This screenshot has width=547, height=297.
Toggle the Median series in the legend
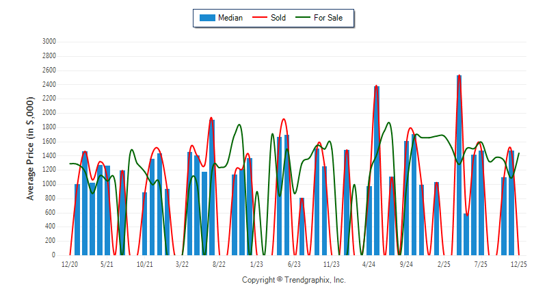click(219, 18)
